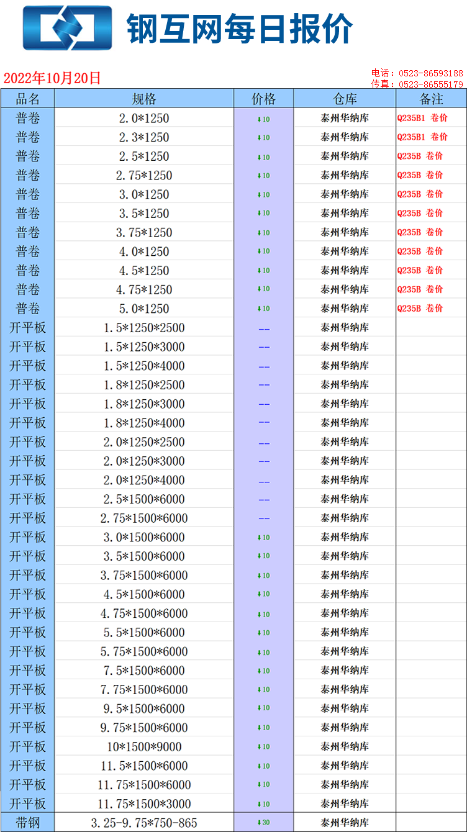Click Q235B1 卷价 remark in 2.3*1250 row

click(x=422, y=137)
